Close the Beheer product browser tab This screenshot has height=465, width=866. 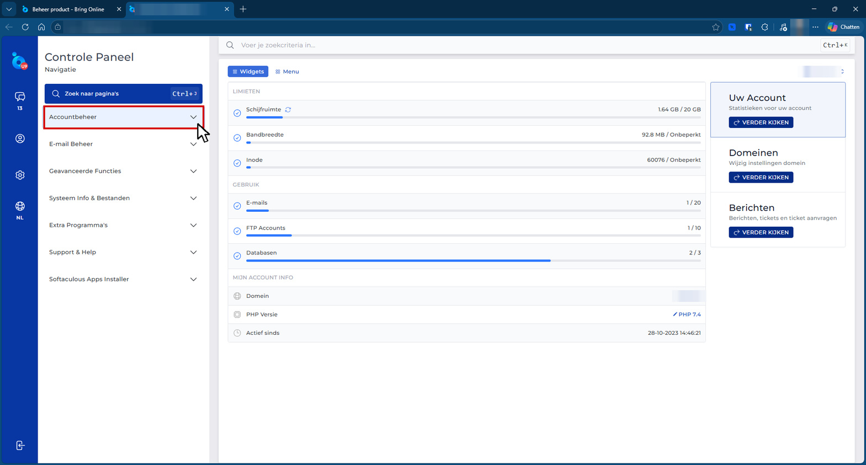pos(119,9)
